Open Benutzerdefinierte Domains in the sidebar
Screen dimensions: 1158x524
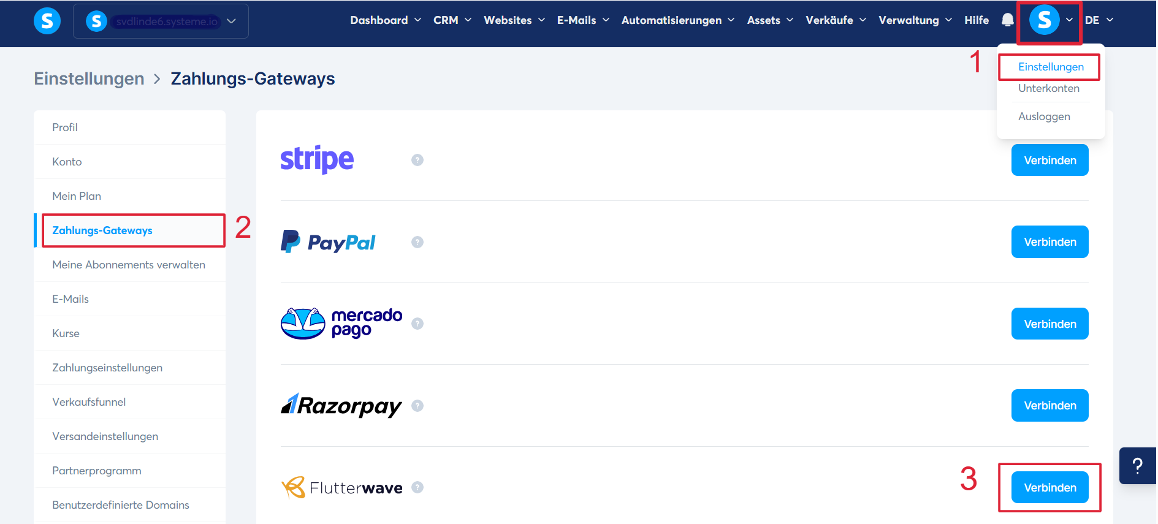130,505
